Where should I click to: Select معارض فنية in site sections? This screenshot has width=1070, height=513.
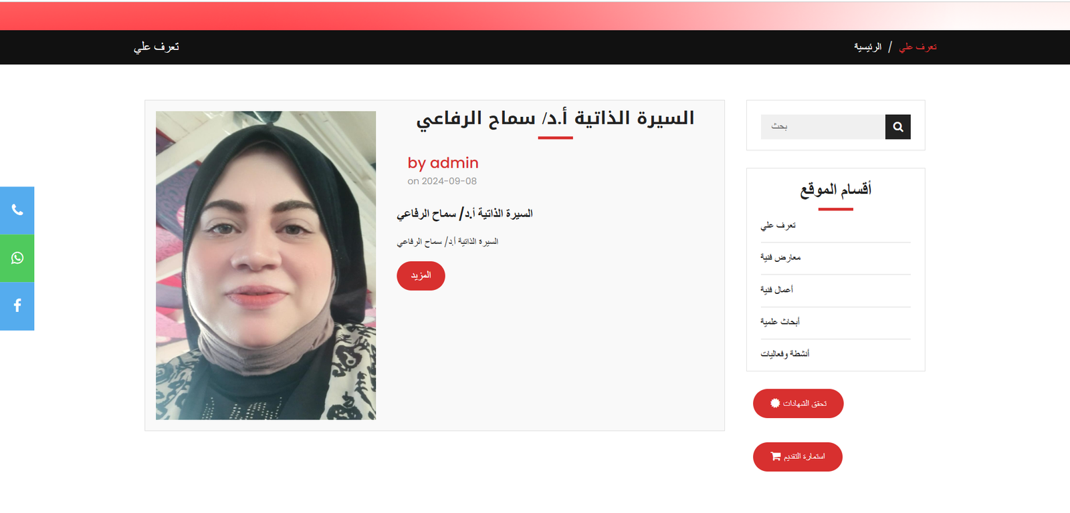780,258
